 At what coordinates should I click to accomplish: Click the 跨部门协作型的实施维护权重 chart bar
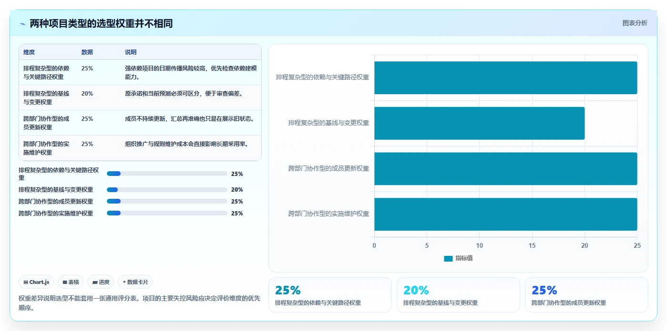pos(505,214)
